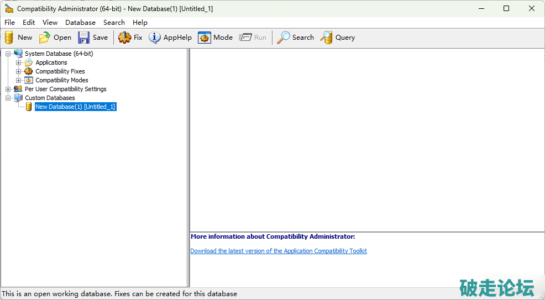The width and height of the screenshot is (545, 300).
Task: Expand Per User Compatibility Settings node
Action: point(8,90)
